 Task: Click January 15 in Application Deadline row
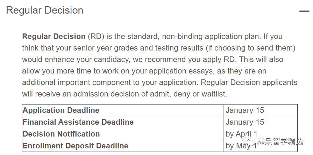(x=245, y=110)
